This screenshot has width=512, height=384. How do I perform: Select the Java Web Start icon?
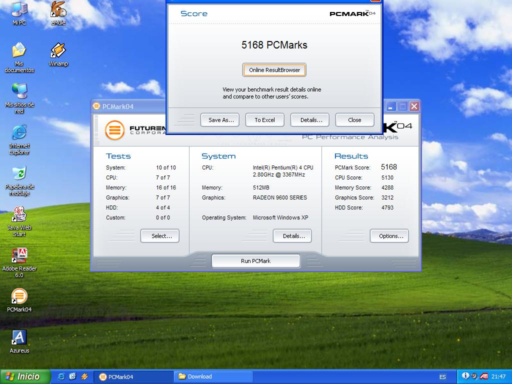[x=19, y=215]
